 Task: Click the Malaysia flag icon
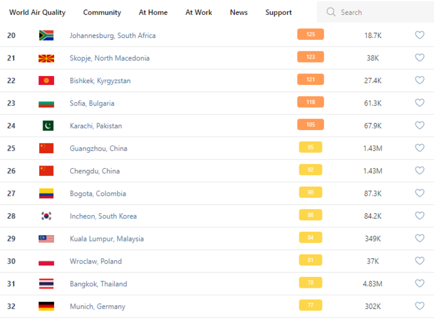(x=46, y=238)
